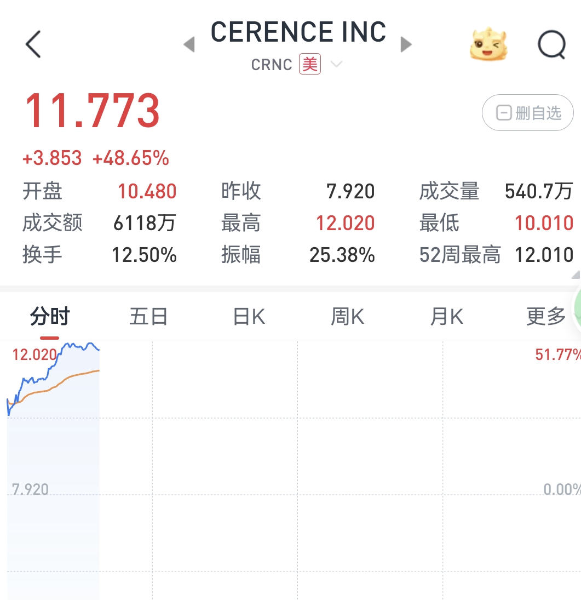Select the 月K chart tab
This screenshot has width=581, height=600.
tap(447, 317)
